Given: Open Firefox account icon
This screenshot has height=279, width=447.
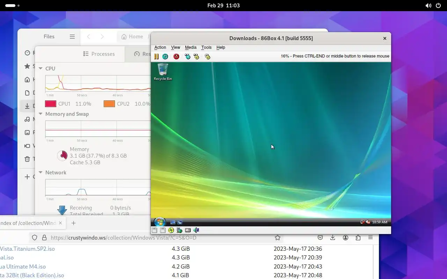Looking at the screenshot, I should point(345,237).
